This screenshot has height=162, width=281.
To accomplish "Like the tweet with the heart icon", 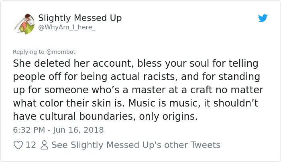I will (x=18, y=145).
